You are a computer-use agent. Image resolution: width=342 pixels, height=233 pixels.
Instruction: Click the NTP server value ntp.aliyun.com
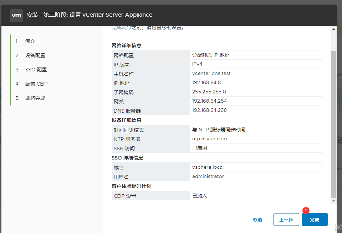209,139
